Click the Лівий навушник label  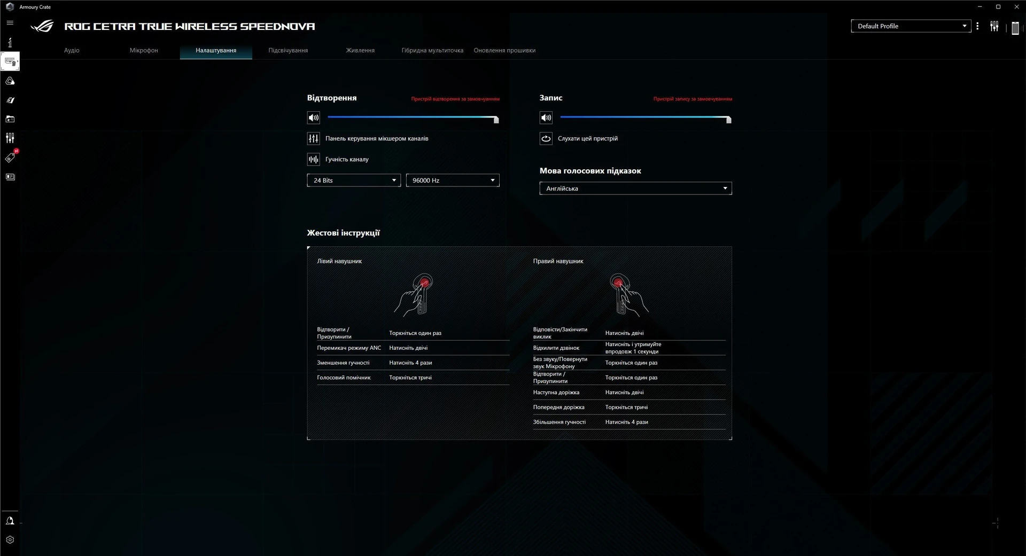339,261
